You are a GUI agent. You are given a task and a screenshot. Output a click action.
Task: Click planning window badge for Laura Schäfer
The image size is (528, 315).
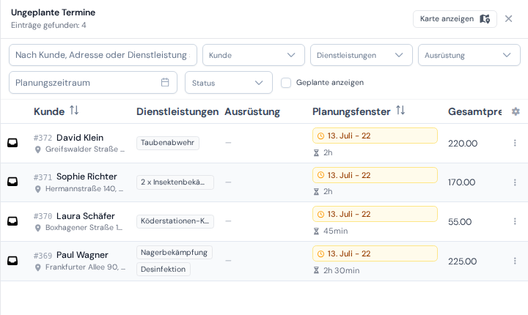click(x=375, y=214)
